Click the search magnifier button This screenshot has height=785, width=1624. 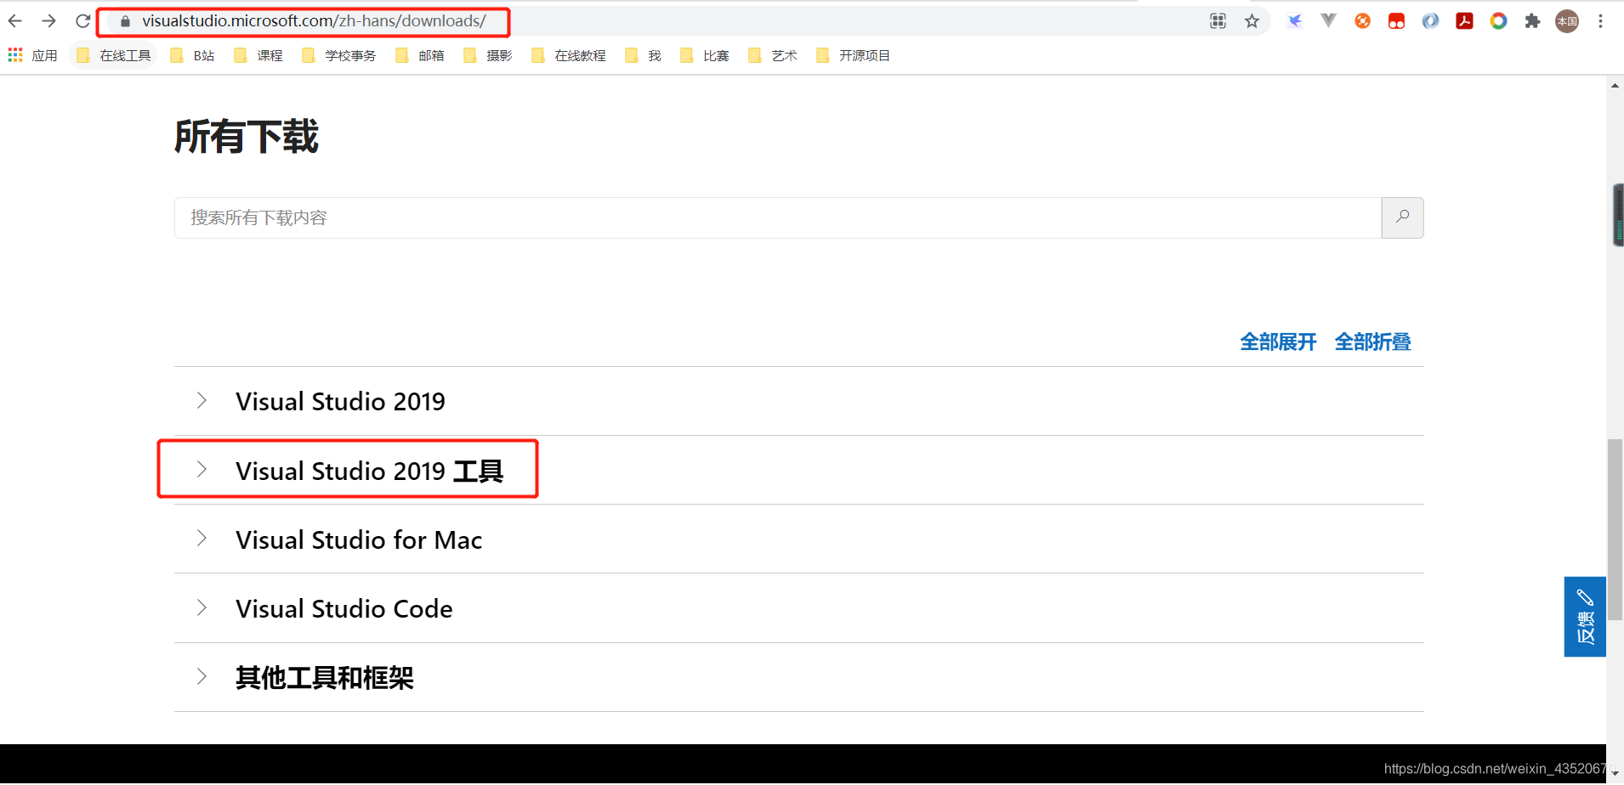tap(1402, 217)
